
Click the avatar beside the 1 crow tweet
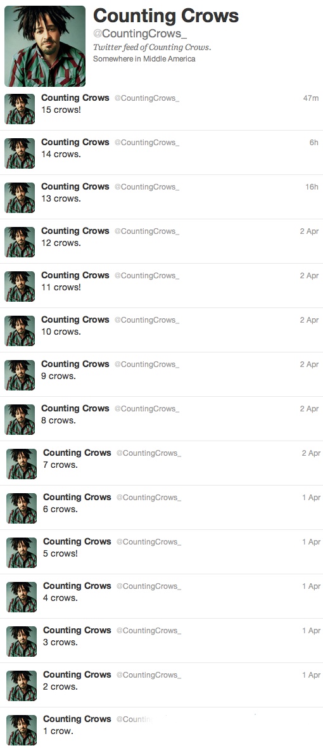pos(22,730)
